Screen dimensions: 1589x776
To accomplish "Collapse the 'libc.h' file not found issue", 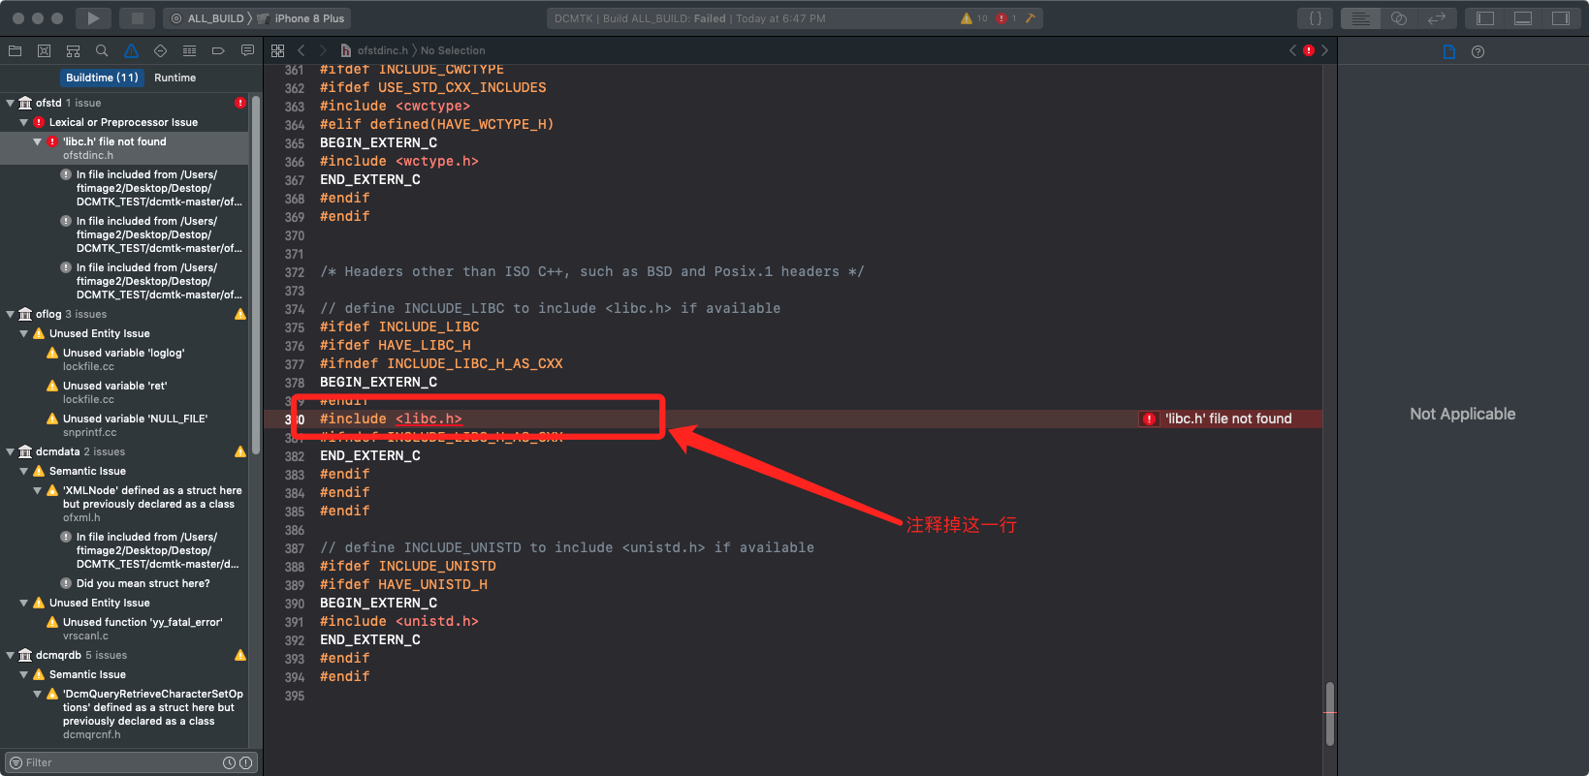I will pos(38,141).
